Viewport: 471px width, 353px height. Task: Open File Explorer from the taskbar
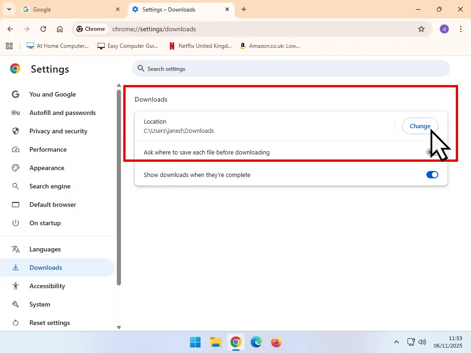point(215,342)
